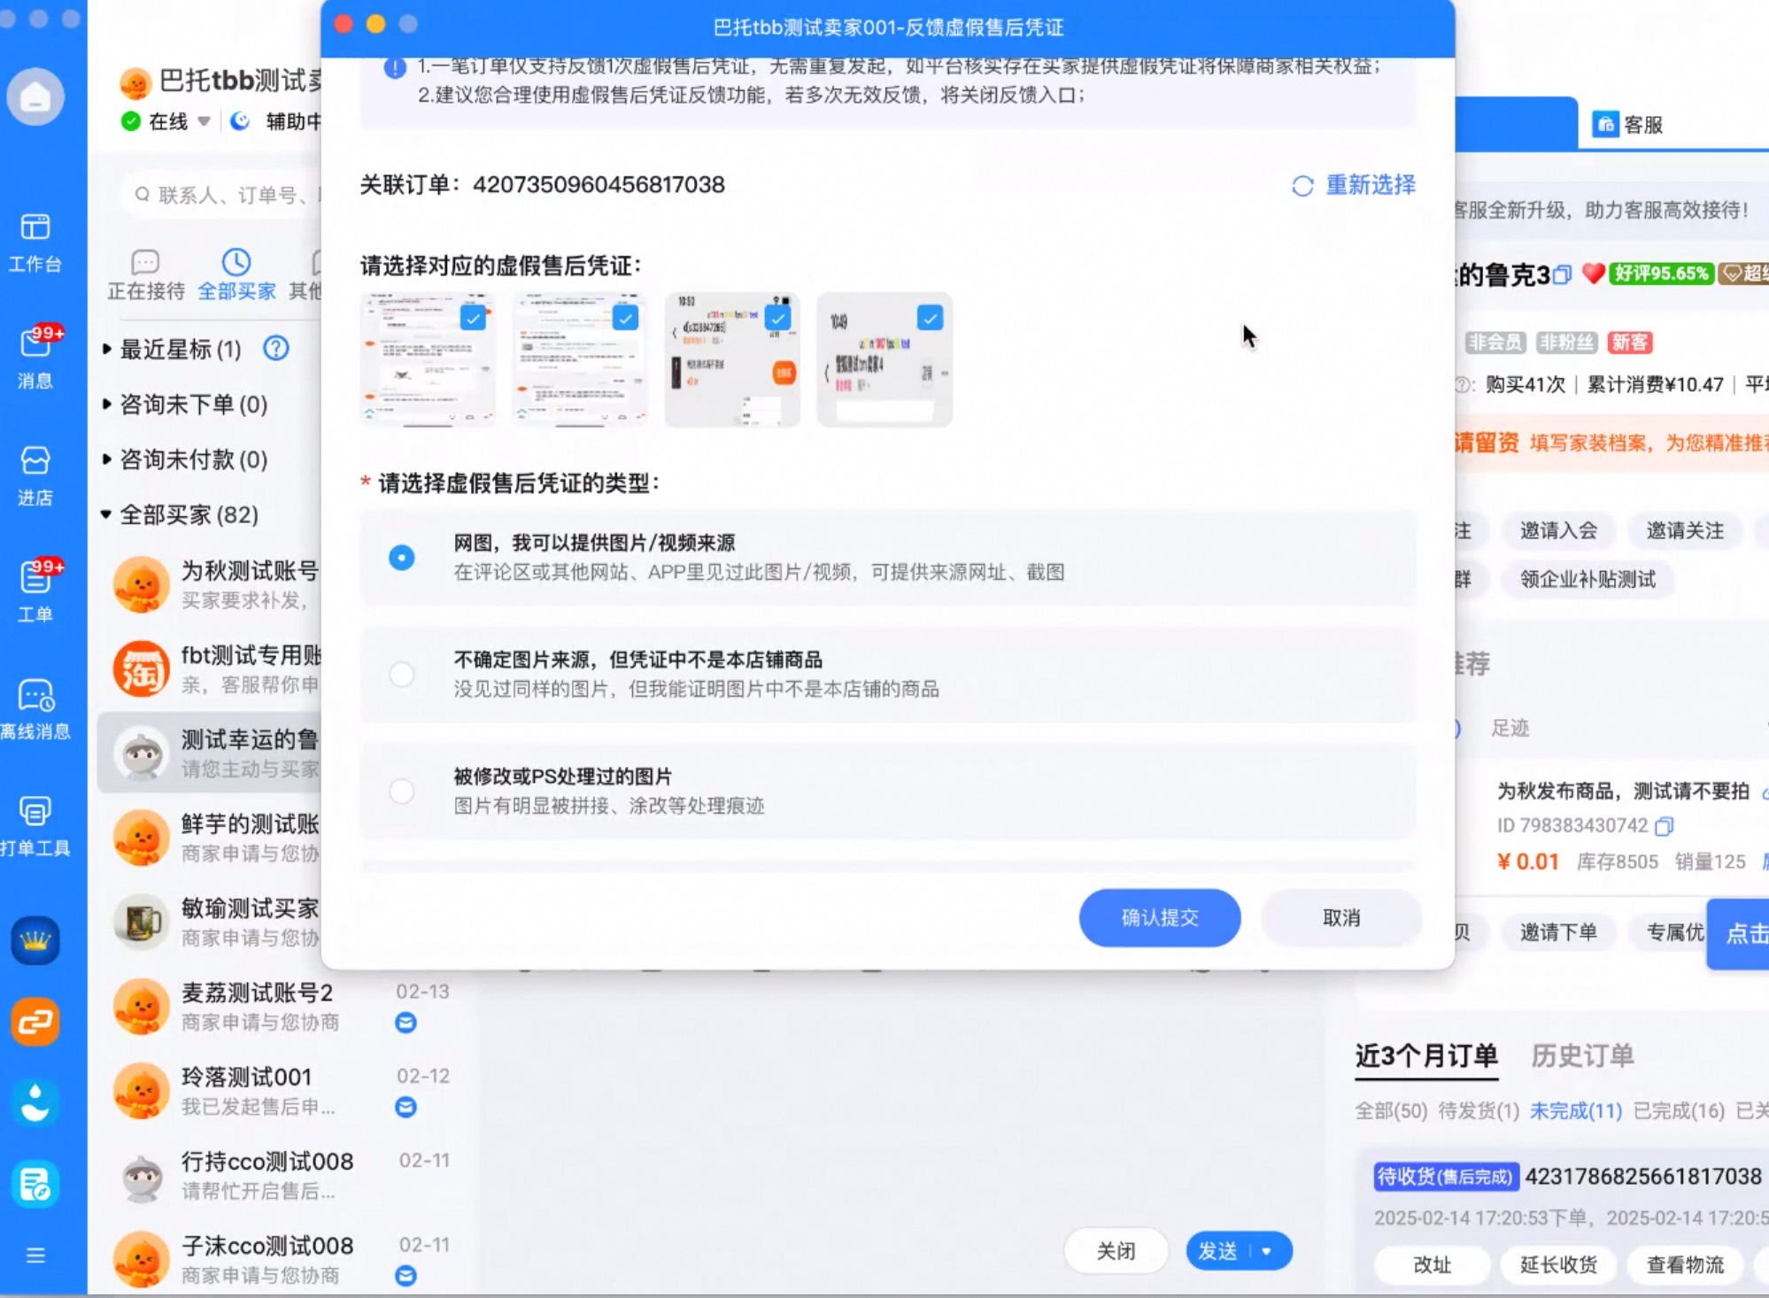This screenshot has width=1769, height=1298.
Task: Open the hamburger menu at sidebar bottom
Action: coord(35,1256)
